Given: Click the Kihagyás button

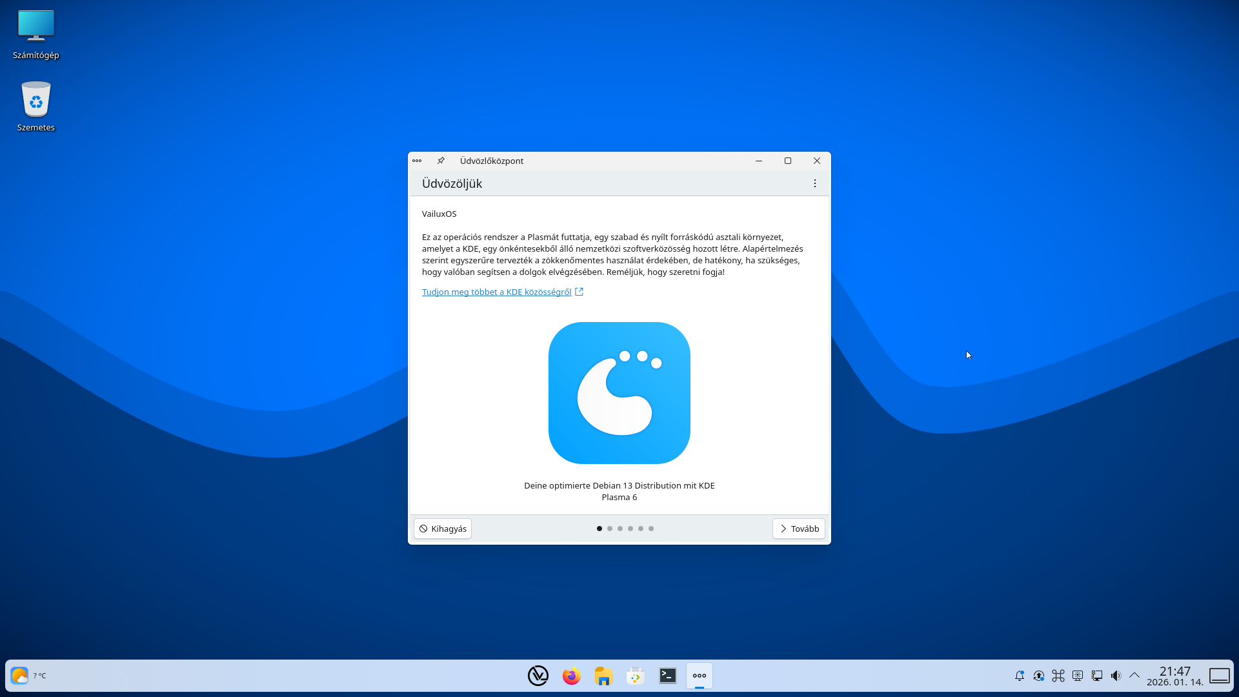Looking at the screenshot, I should pyautogui.click(x=443, y=529).
